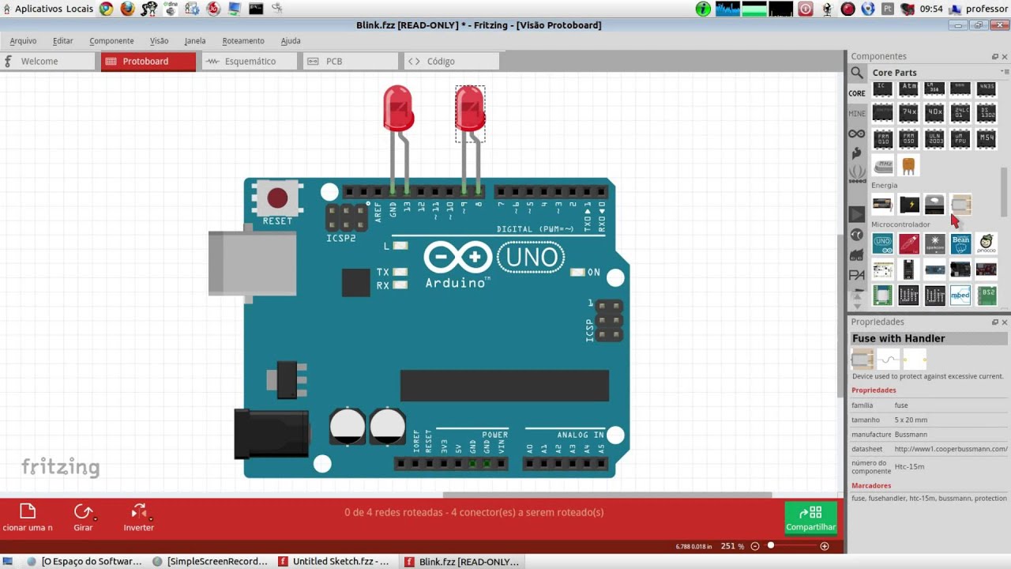Image resolution: width=1011 pixels, height=569 pixels.
Task: Click the zoom out minus button
Action: coord(755,546)
